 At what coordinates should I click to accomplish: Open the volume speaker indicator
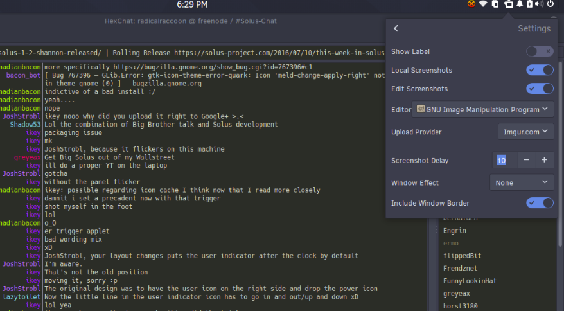coord(539,4)
